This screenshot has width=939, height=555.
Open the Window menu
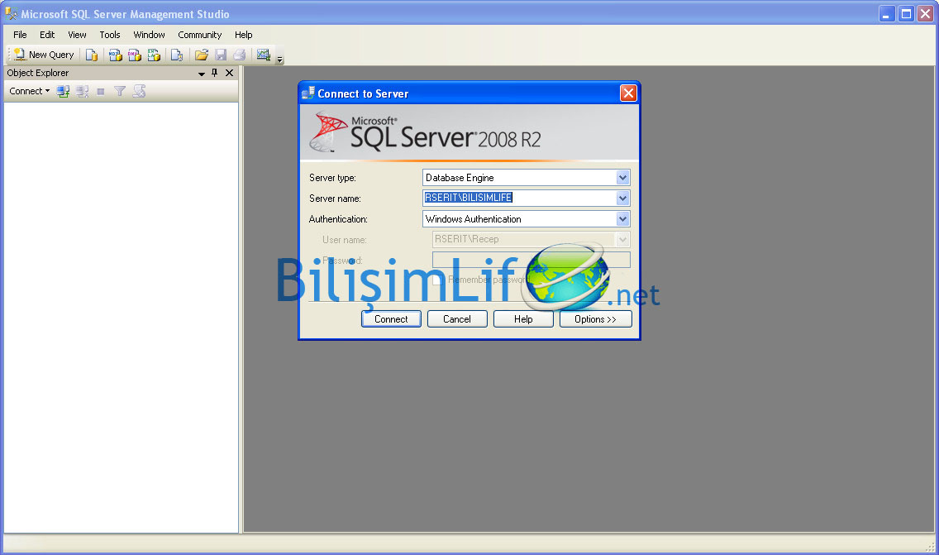149,35
